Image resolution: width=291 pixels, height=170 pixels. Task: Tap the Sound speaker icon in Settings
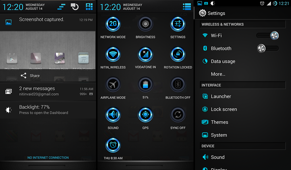pyautogui.click(x=205, y=157)
